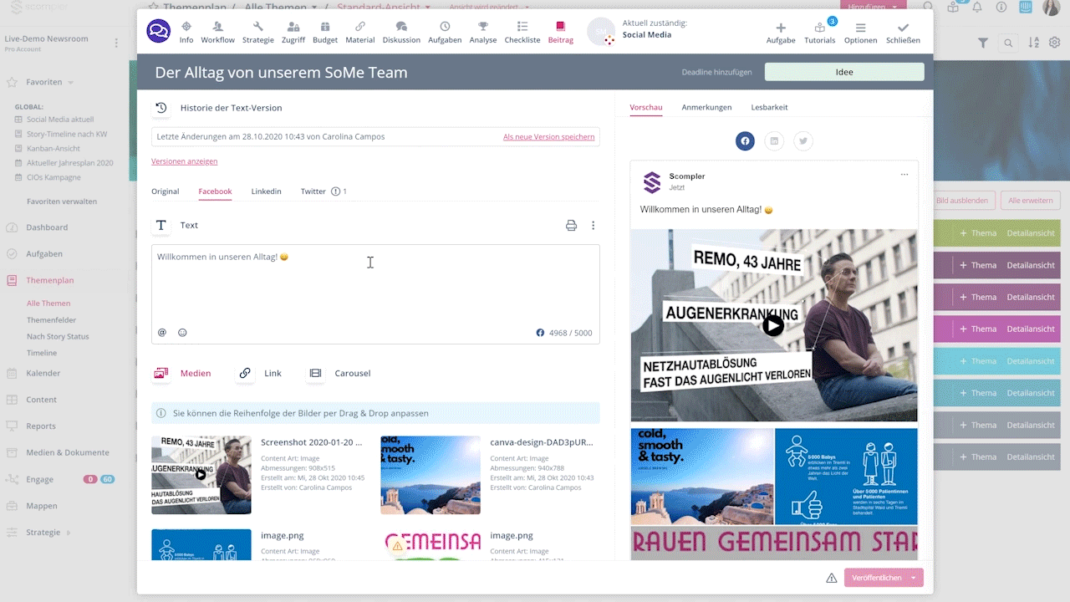1070x602 pixels.
Task: Open the Checkliste icon
Action: point(522,32)
